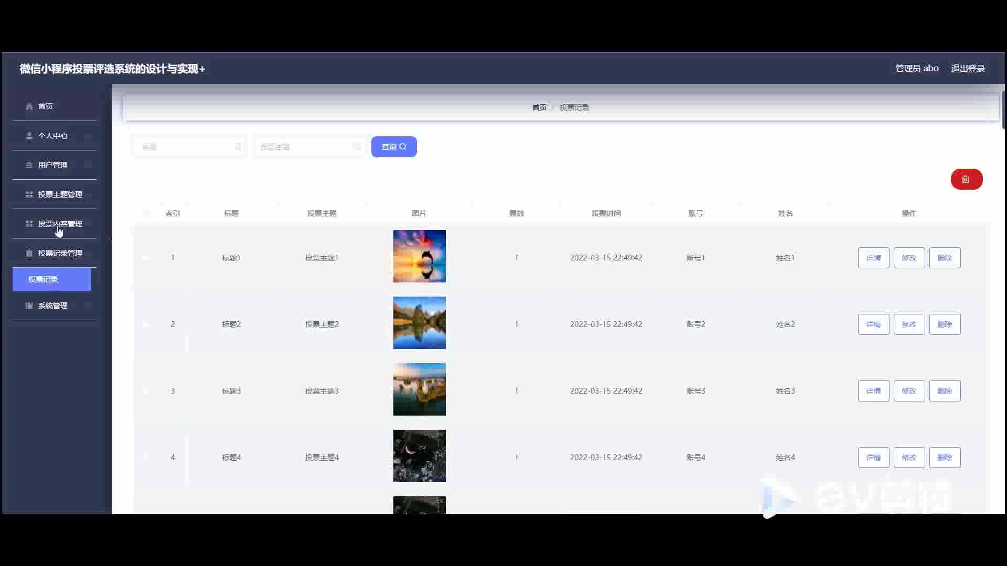The image size is (1007, 566).
Task: Expand the 系统管理 sidebar menu
Action: (x=55, y=306)
